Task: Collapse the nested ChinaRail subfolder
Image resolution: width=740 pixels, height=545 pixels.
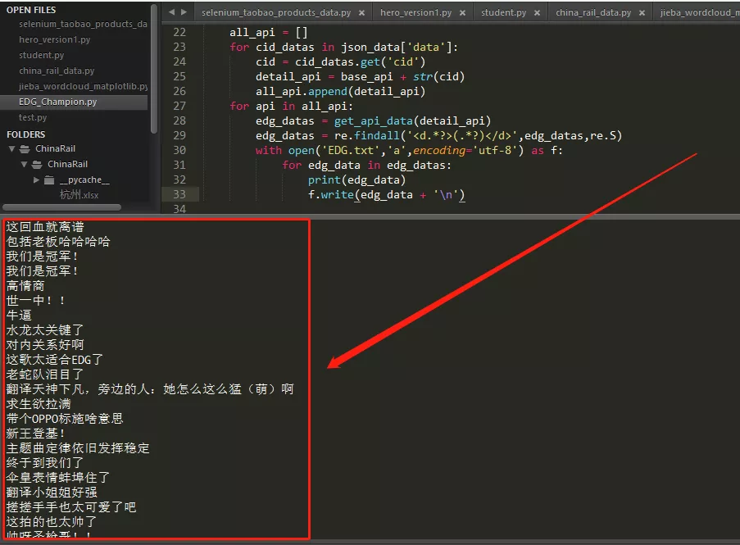Action: pyautogui.click(x=24, y=165)
